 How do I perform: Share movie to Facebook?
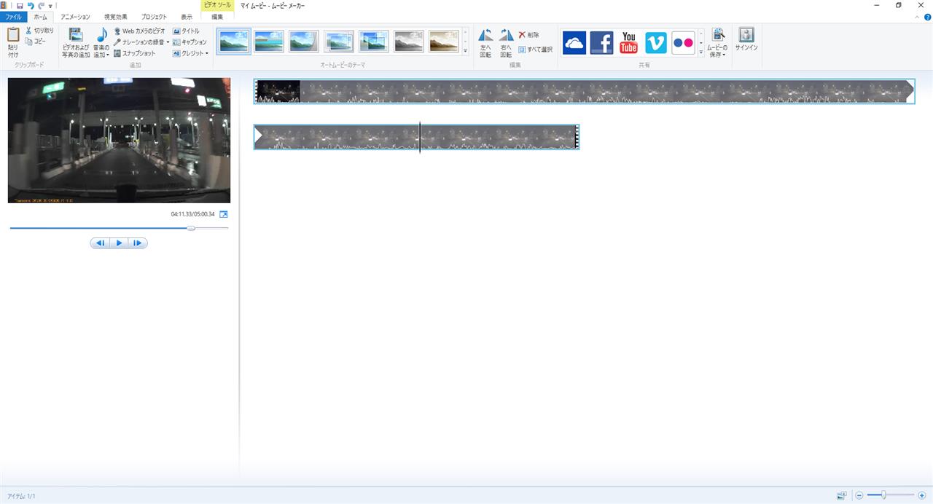(x=601, y=43)
